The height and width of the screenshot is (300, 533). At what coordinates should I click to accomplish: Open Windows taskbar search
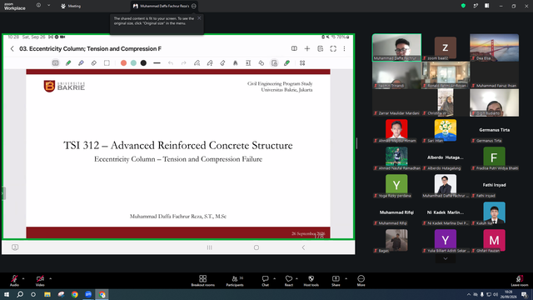pos(20,294)
